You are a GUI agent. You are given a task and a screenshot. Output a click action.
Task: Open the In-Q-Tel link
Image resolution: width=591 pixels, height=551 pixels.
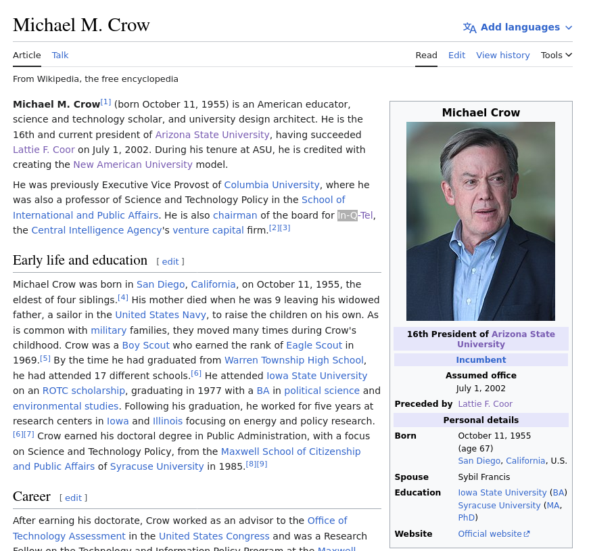click(355, 215)
